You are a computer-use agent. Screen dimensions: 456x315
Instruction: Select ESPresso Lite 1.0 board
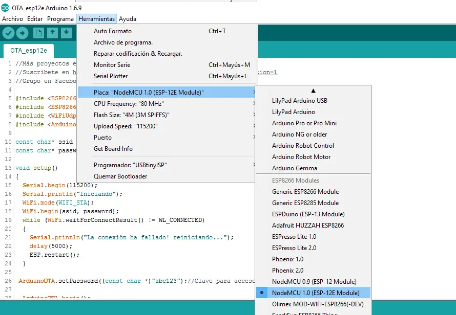click(x=313, y=237)
